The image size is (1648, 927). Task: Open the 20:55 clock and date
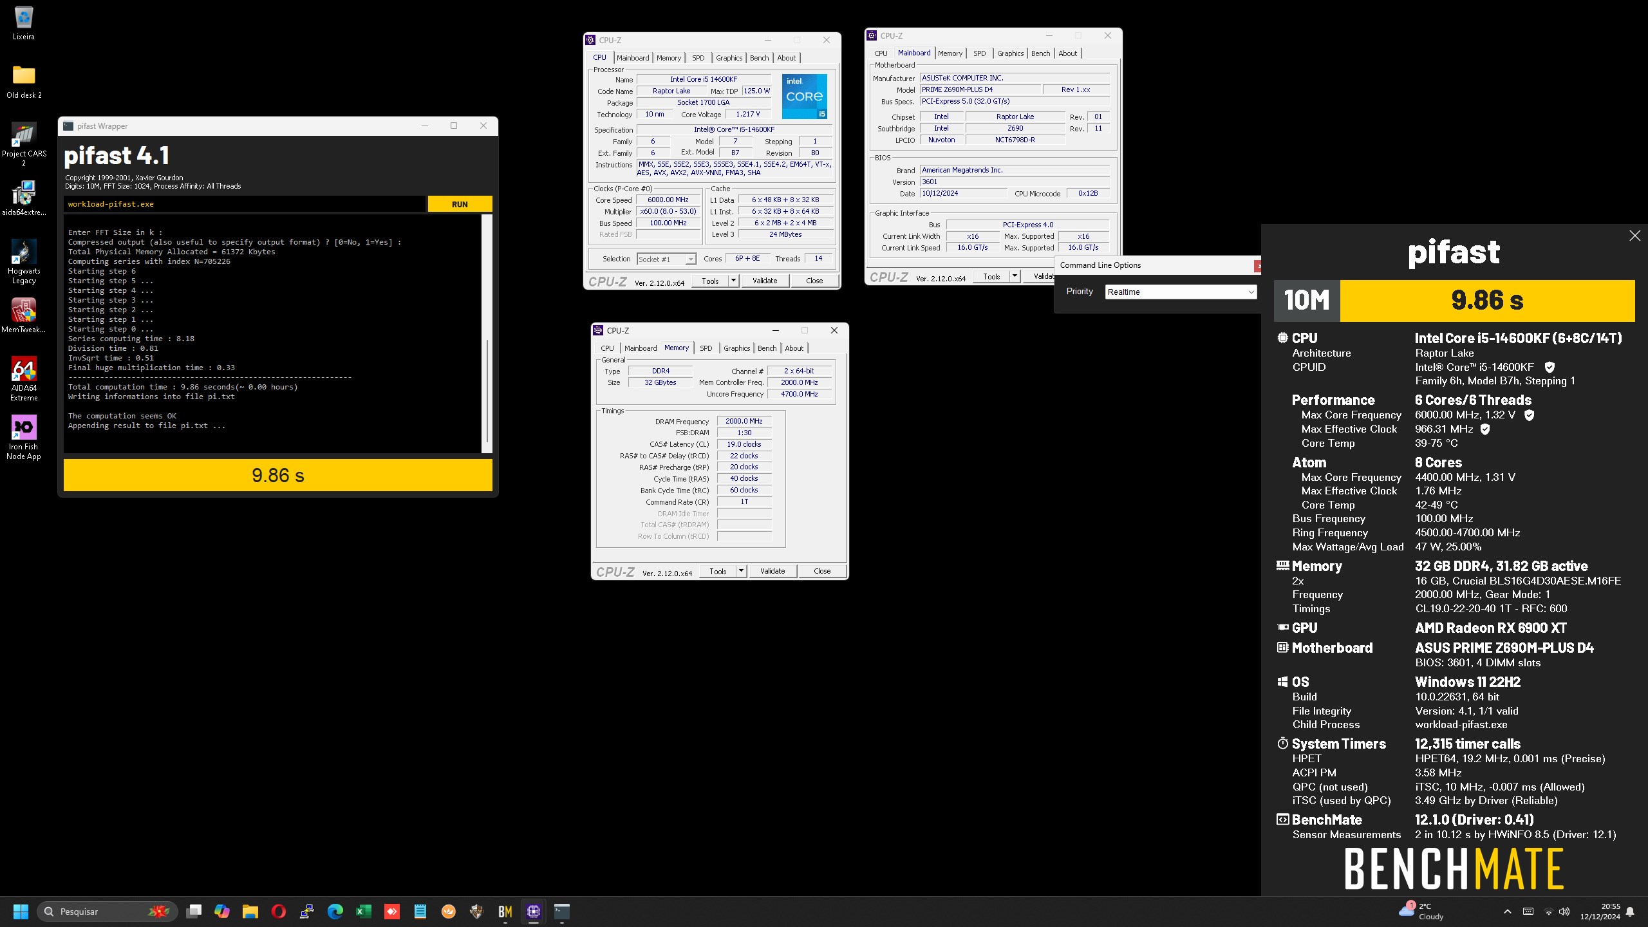tap(1600, 912)
